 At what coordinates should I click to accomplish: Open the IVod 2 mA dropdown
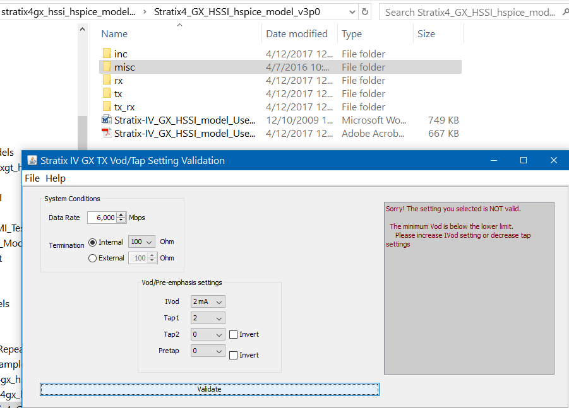[208, 302]
